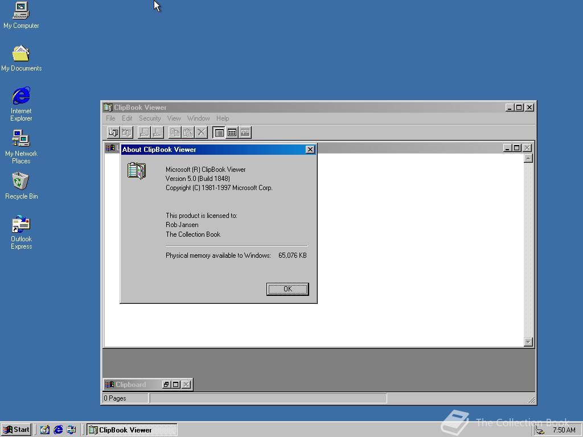Click OK in About ClipBook Viewer
Screen dimensions: 583x437
pyautogui.click(x=288, y=289)
